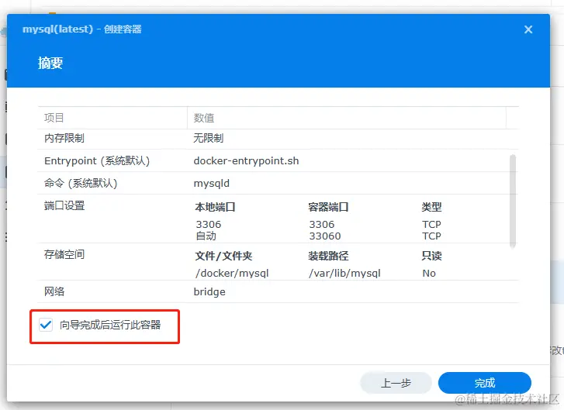Image resolution: width=564 pixels, height=410 pixels.
Task: Select the 端口设置 row label
Action: [64, 205]
